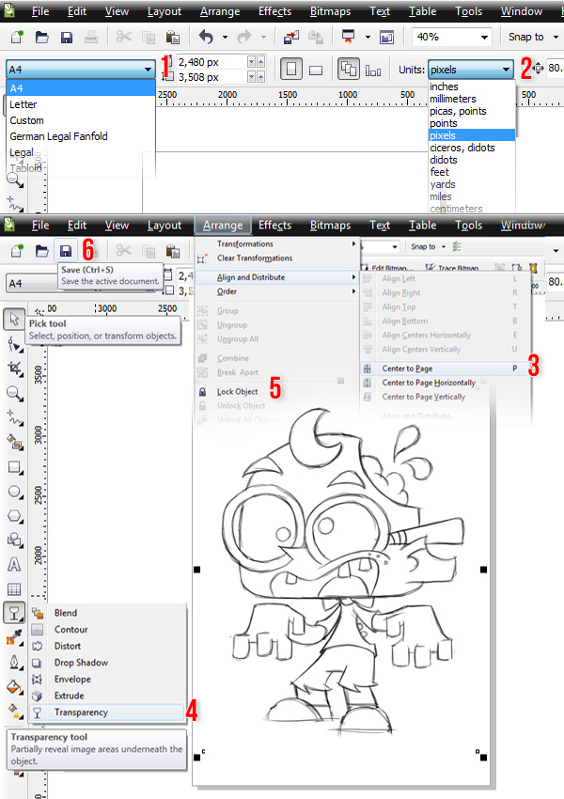The width and height of the screenshot is (564, 799).
Task: Click Save icon above the Save (Ctrl+S) tooltip
Action: [66, 251]
